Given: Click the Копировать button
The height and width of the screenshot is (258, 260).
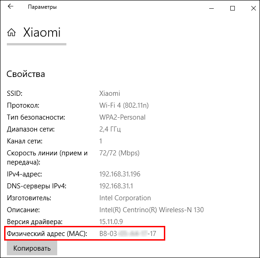Looking at the screenshot, I should coord(32,248).
